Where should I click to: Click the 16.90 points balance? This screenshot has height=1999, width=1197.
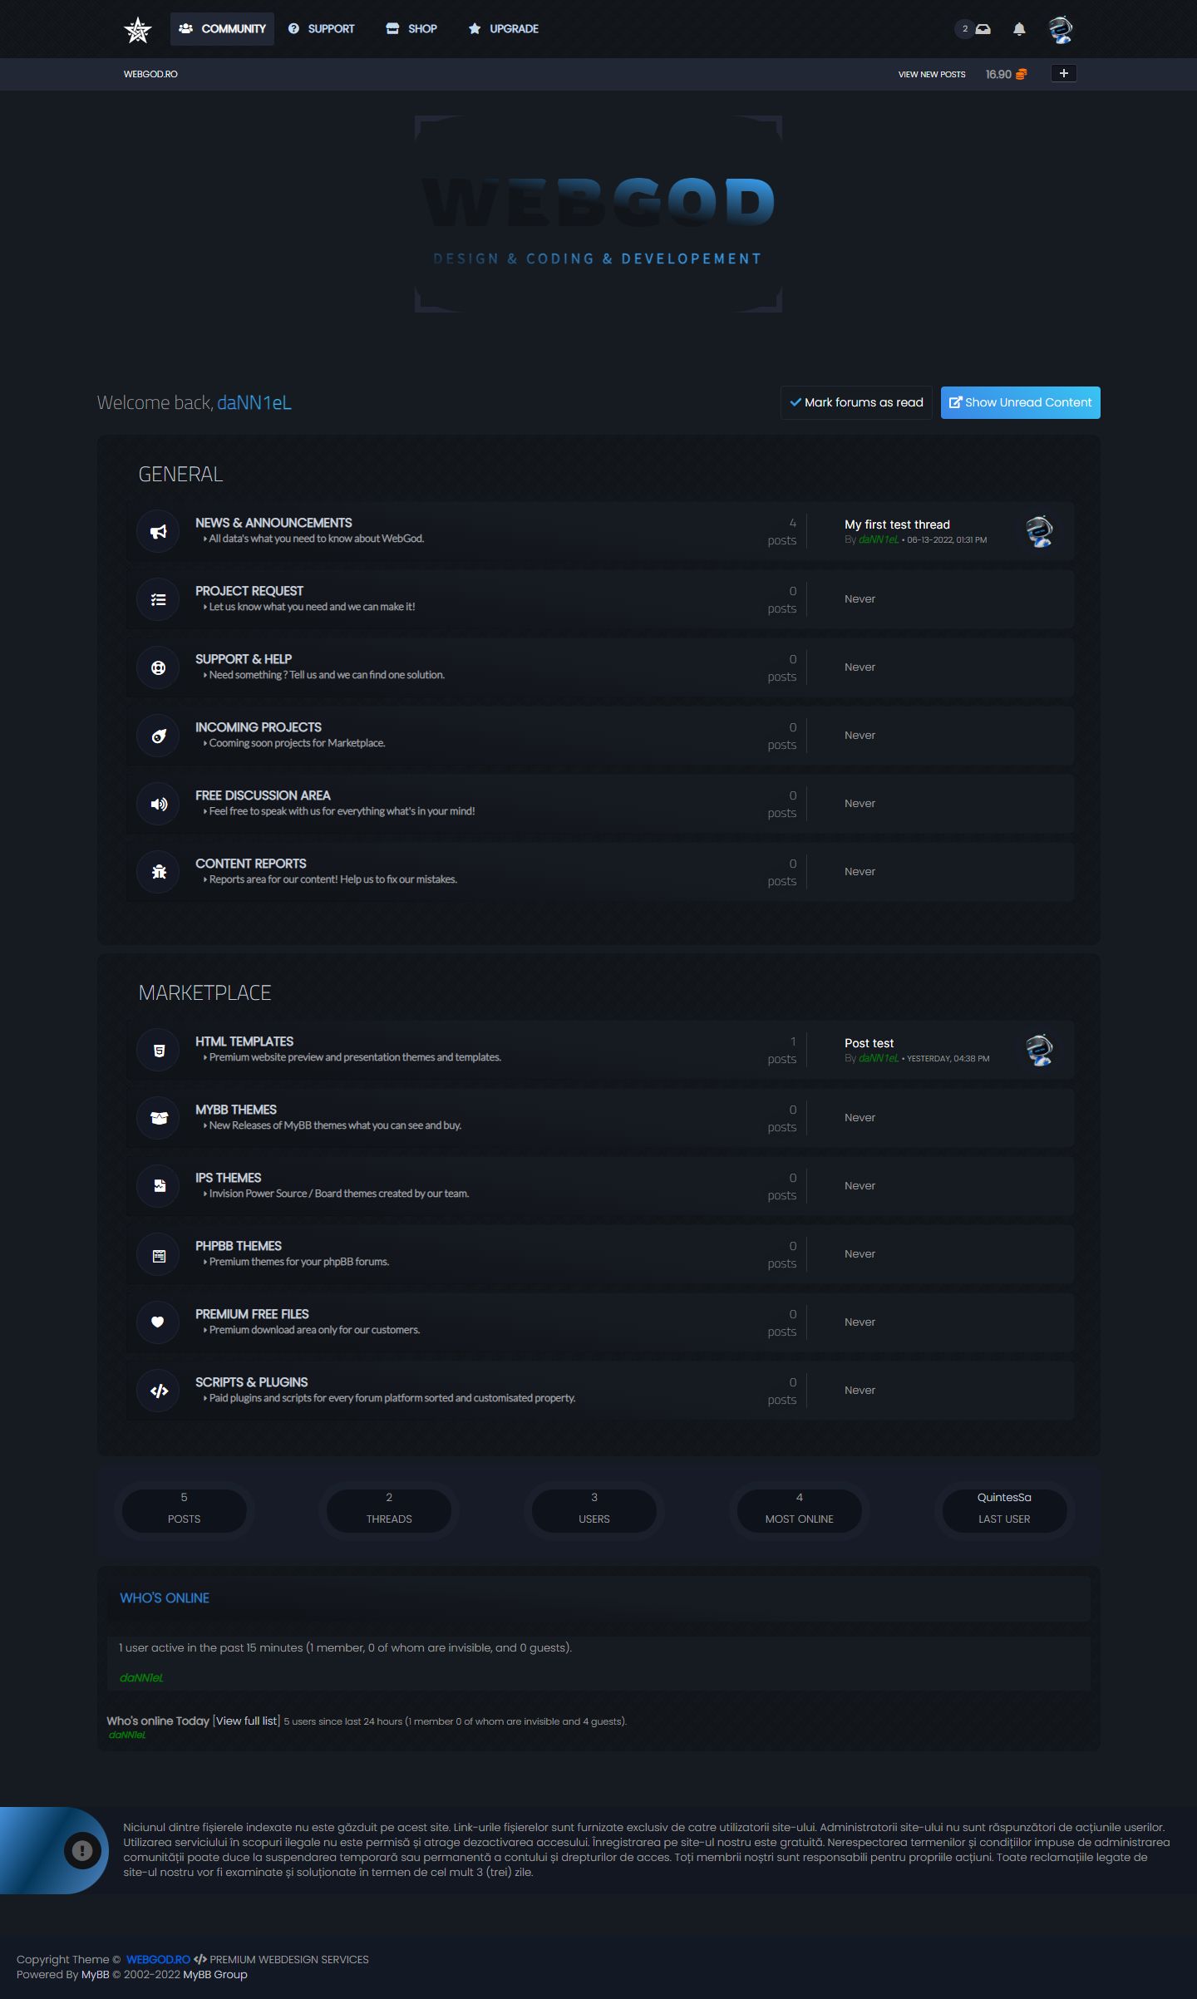[x=998, y=74]
